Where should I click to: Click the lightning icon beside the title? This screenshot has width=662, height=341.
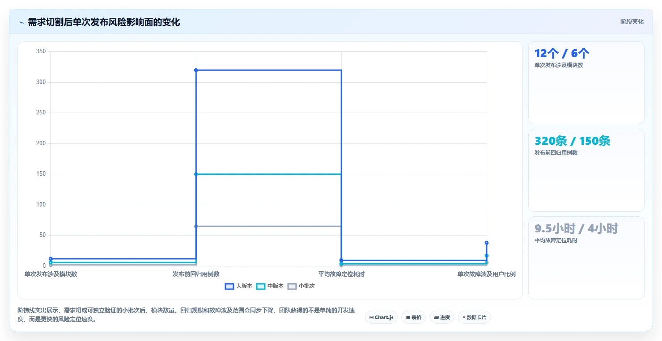coord(21,22)
